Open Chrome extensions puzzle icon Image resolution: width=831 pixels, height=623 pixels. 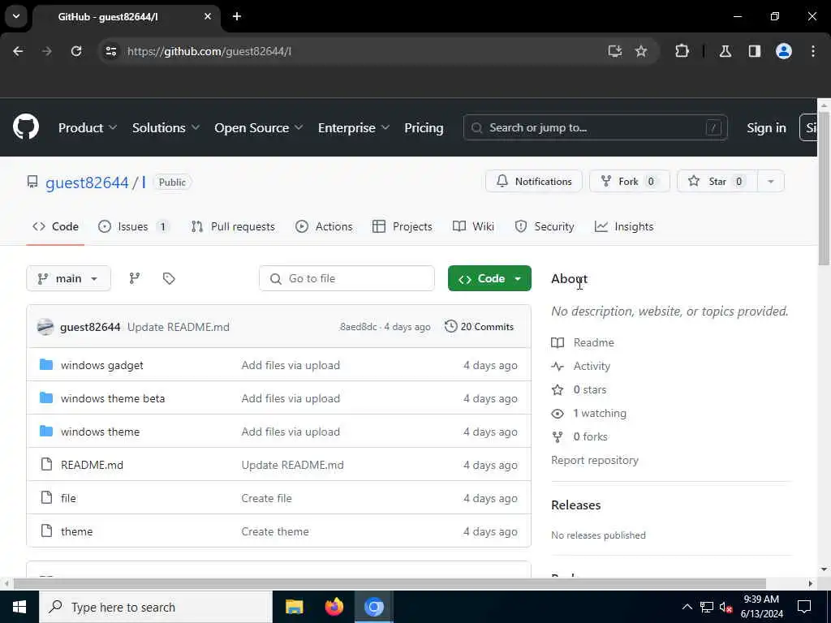(x=682, y=51)
